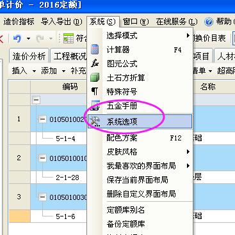Viewport: 235px width, 235px height.
Task: Select 删除自定义界面布局 menu entry
Action: click(x=140, y=193)
